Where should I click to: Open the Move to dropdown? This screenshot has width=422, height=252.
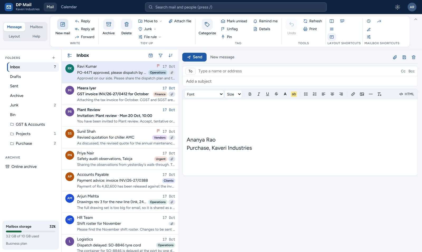click(x=150, y=21)
